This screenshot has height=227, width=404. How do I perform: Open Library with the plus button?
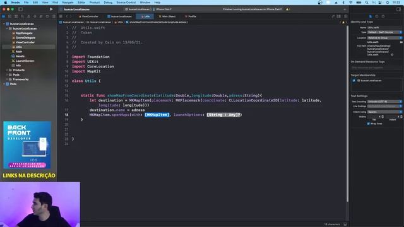click(x=345, y=9)
